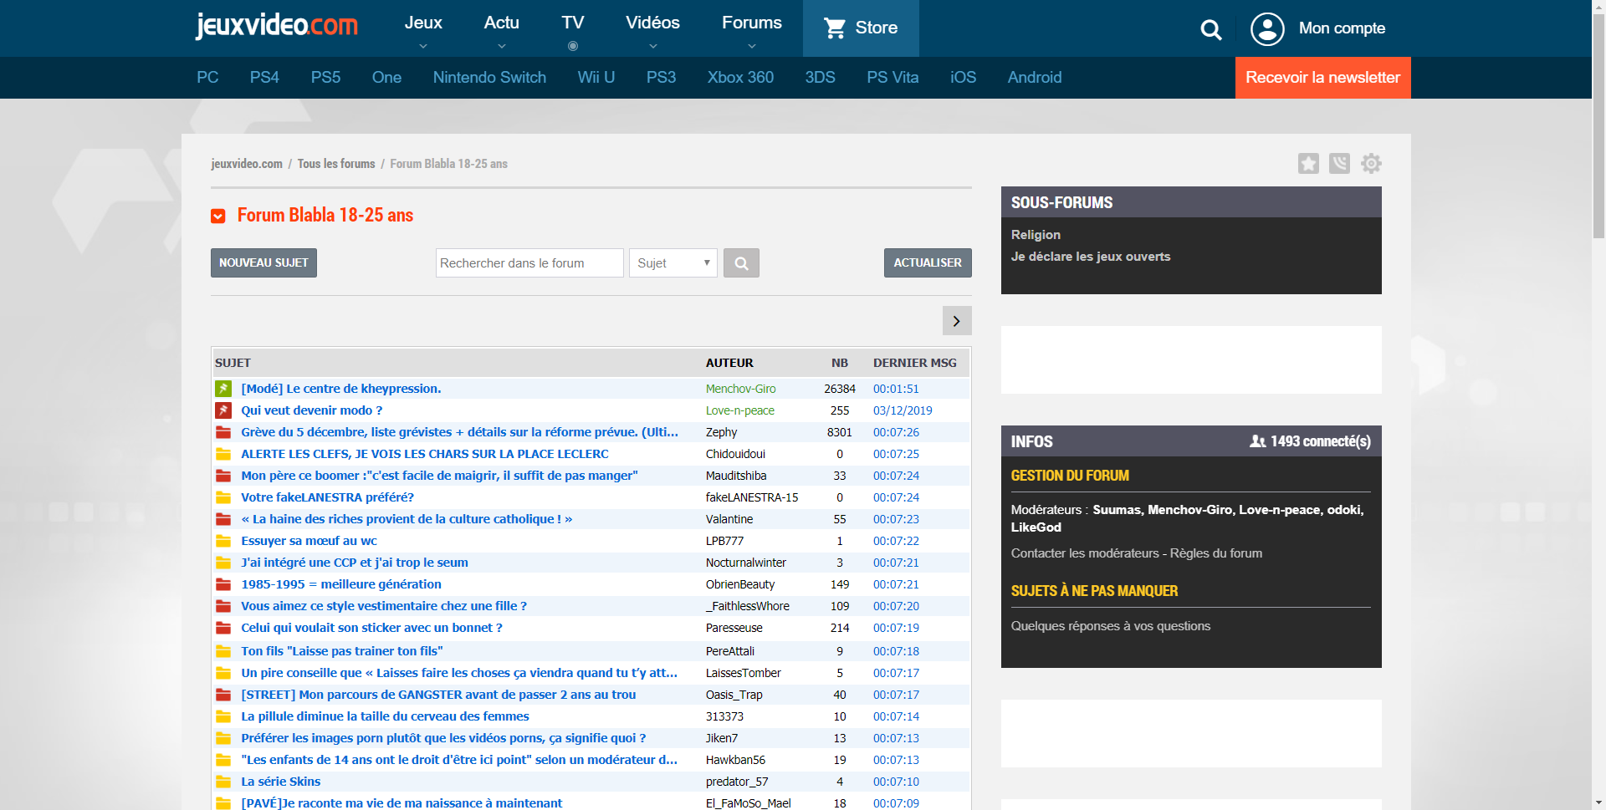Select PC platform tab
1606x810 pixels.
tap(207, 78)
